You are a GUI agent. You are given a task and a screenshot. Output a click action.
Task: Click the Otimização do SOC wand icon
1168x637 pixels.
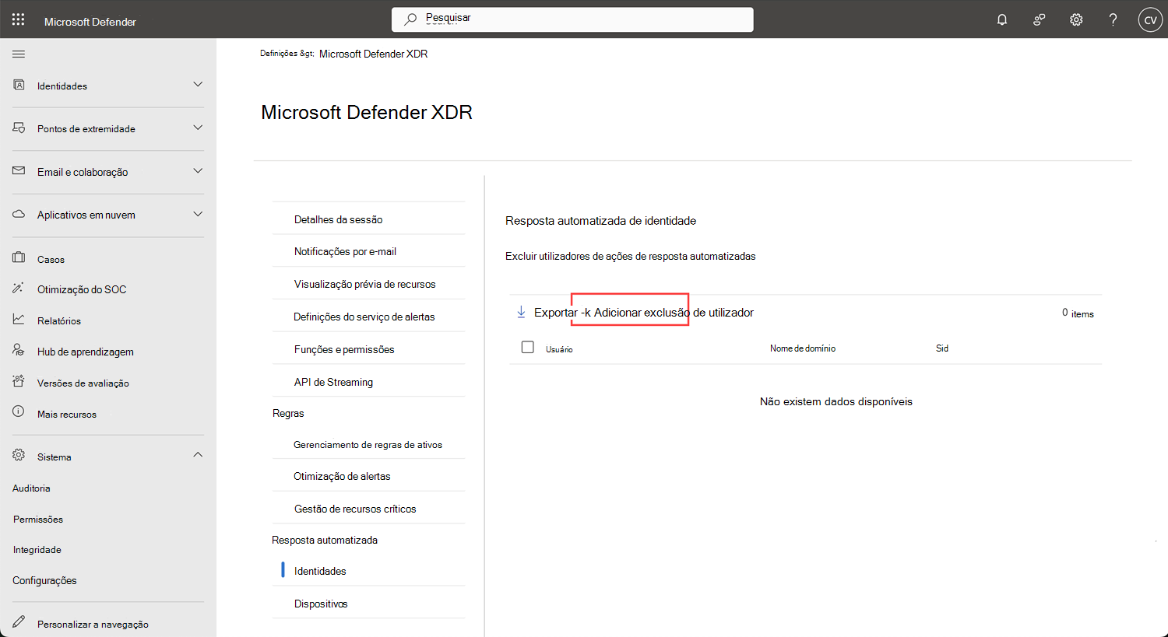click(x=19, y=288)
